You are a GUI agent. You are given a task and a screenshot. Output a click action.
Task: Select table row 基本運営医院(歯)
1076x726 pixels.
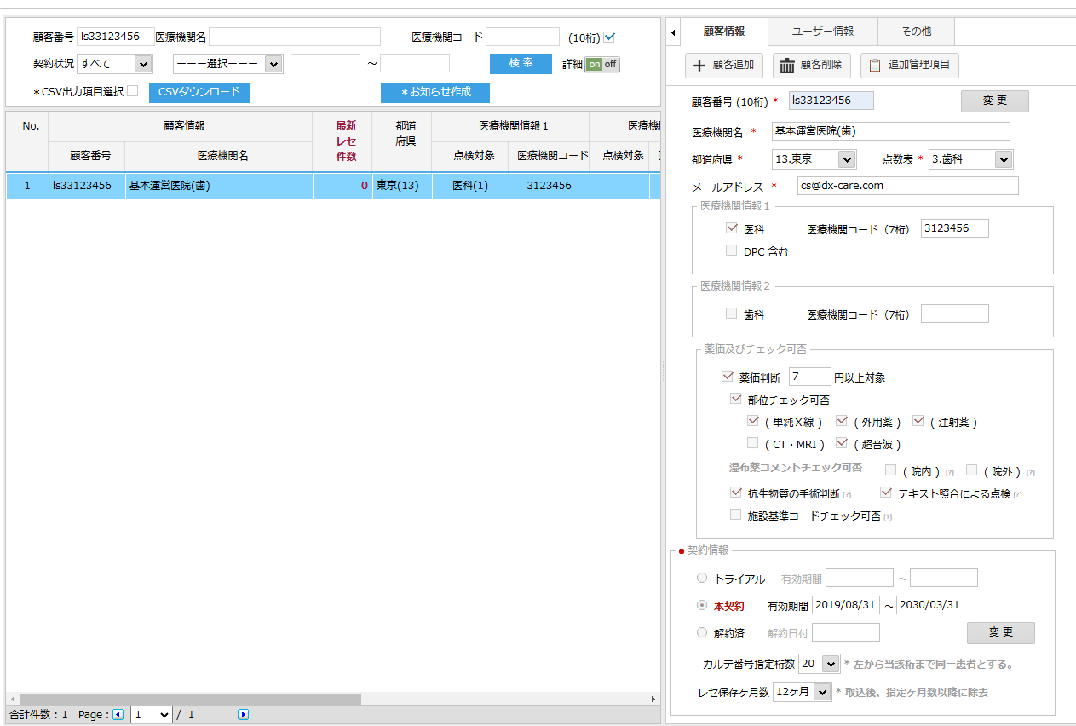coord(333,185)
